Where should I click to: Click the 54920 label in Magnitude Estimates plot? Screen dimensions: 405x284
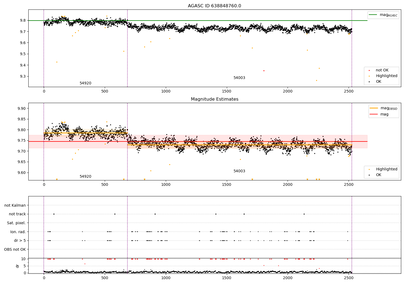pyautogui.click(x=85, y=177)
